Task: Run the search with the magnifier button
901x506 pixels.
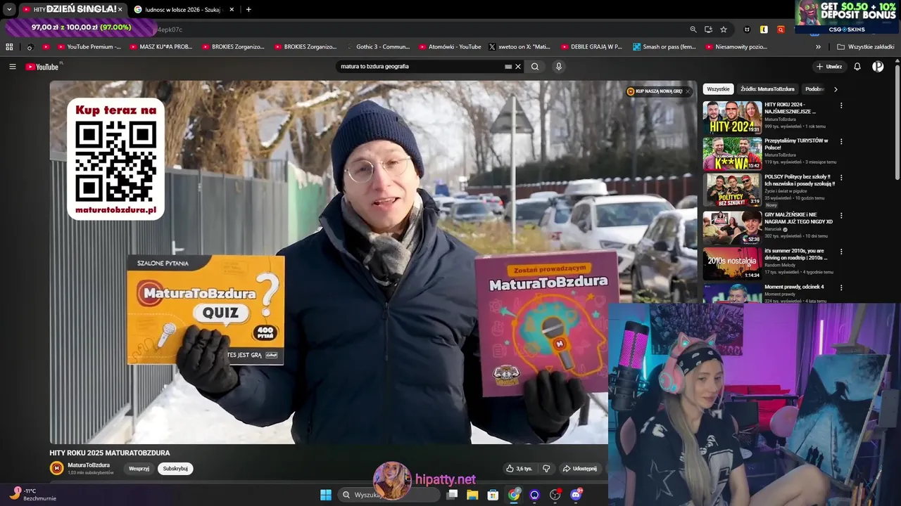Action: [535, 67]
